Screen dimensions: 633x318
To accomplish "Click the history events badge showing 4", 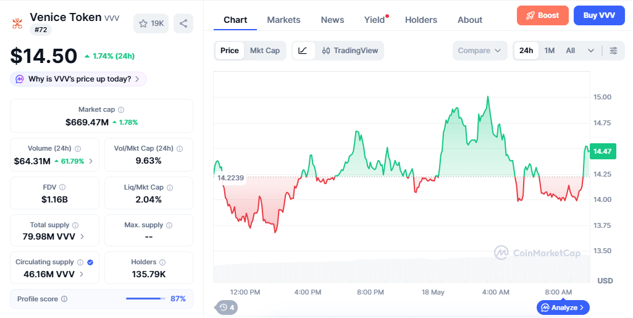I will click(x=227, y=308).
